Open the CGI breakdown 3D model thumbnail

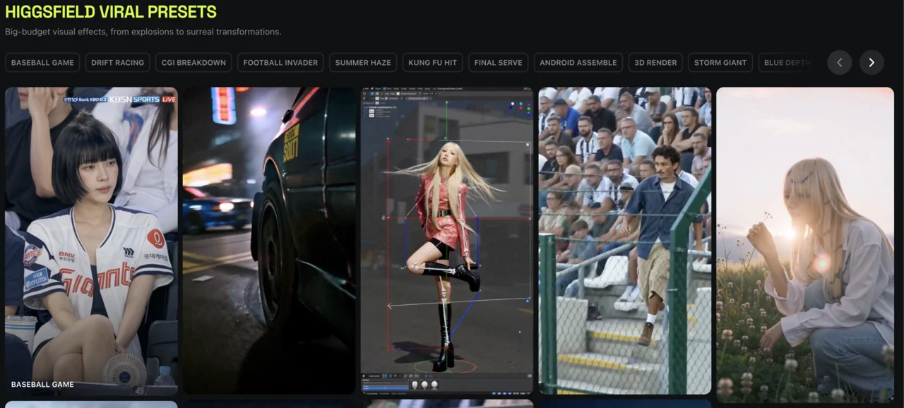click(x=447, y=240)
